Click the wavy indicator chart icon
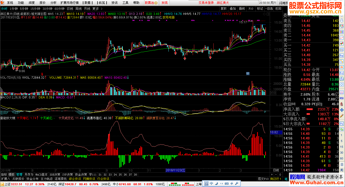Image resolution: width=345 pixels, height=187 pixels. click(x=342, y=92)
